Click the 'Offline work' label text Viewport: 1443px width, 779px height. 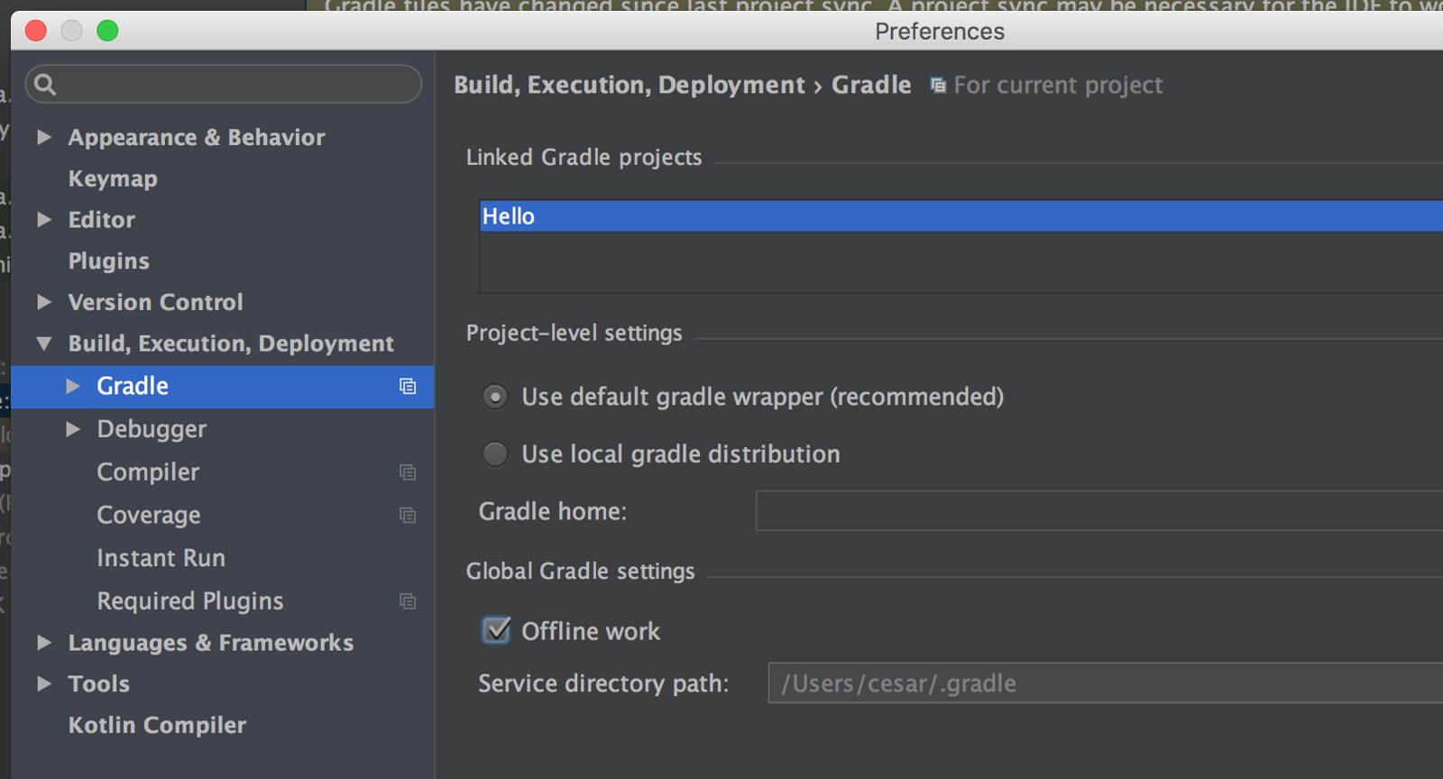point(591,631)
